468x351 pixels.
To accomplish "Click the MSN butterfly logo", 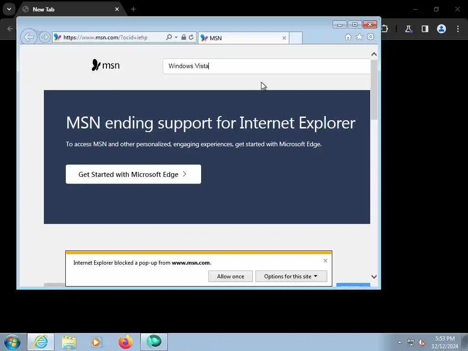I will coord(106,65).
